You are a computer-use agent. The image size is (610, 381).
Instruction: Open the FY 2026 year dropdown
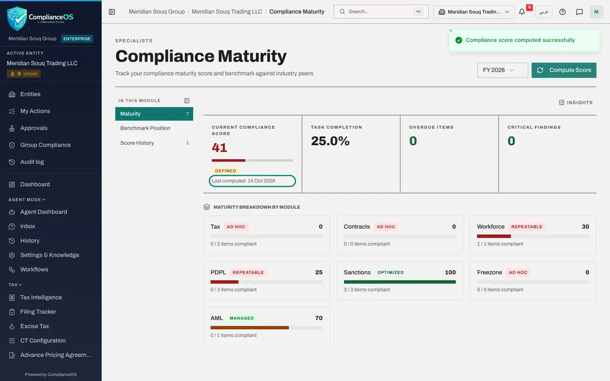point(503,70)
